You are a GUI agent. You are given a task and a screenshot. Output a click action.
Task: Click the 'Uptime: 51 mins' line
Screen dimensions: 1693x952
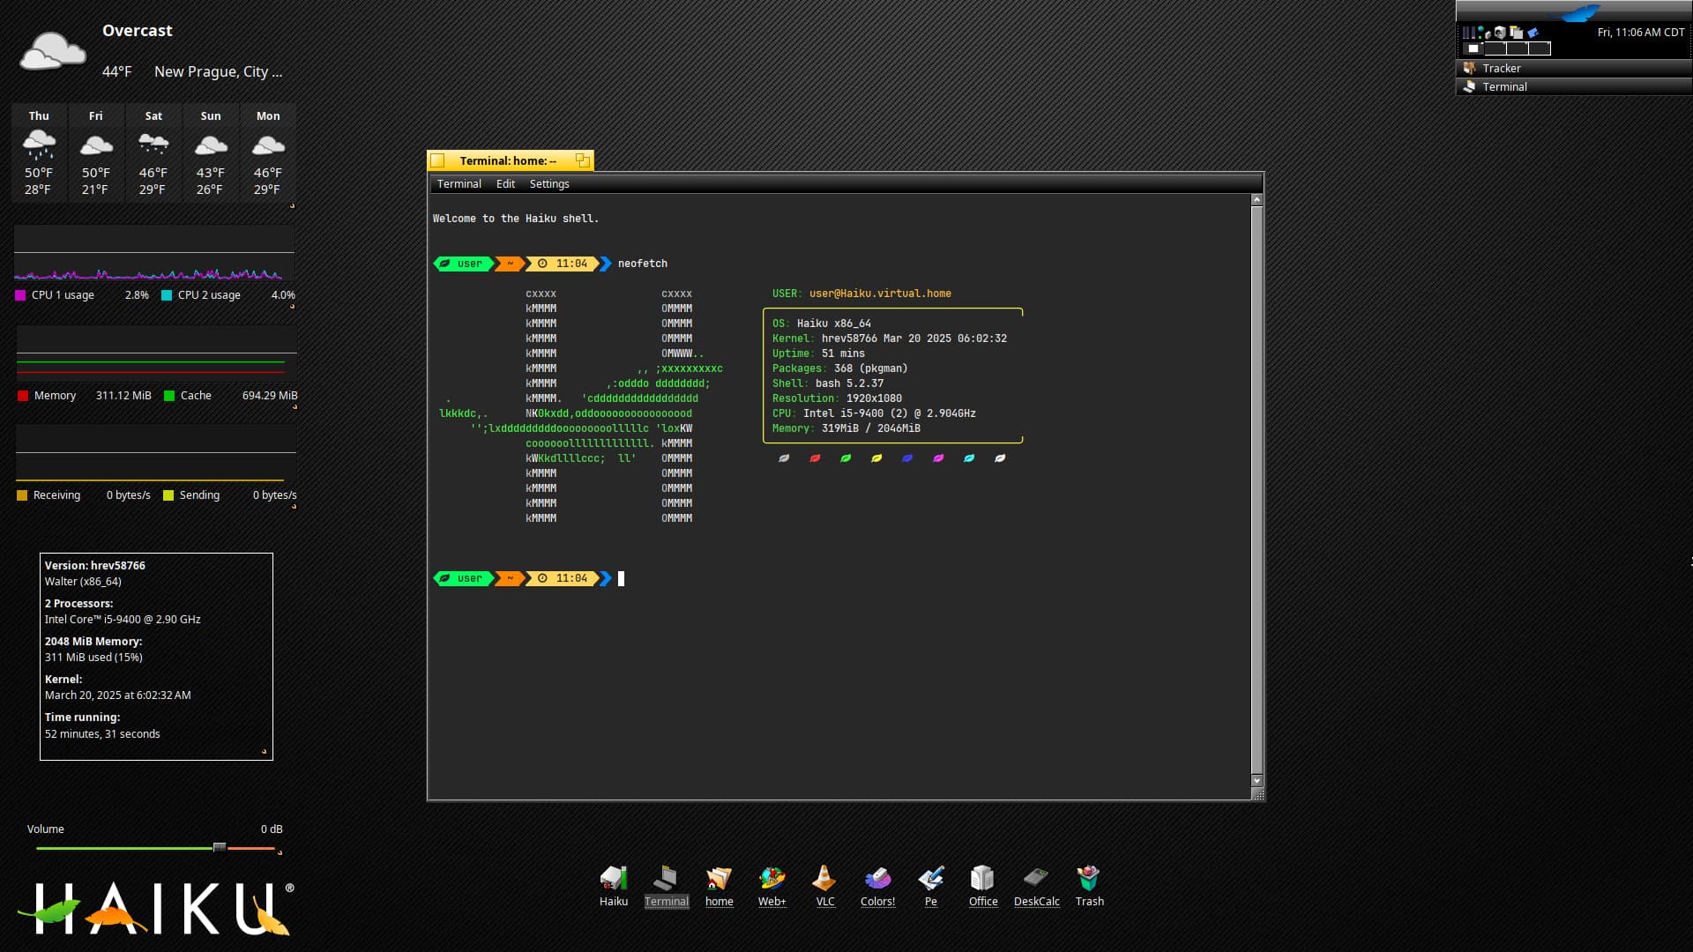[818, 353]
